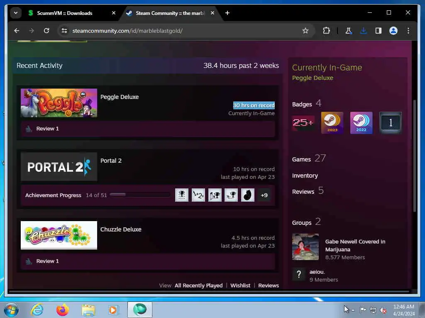View the Reviews link at the bottom
425x318 pixels.
pos(269,286)
